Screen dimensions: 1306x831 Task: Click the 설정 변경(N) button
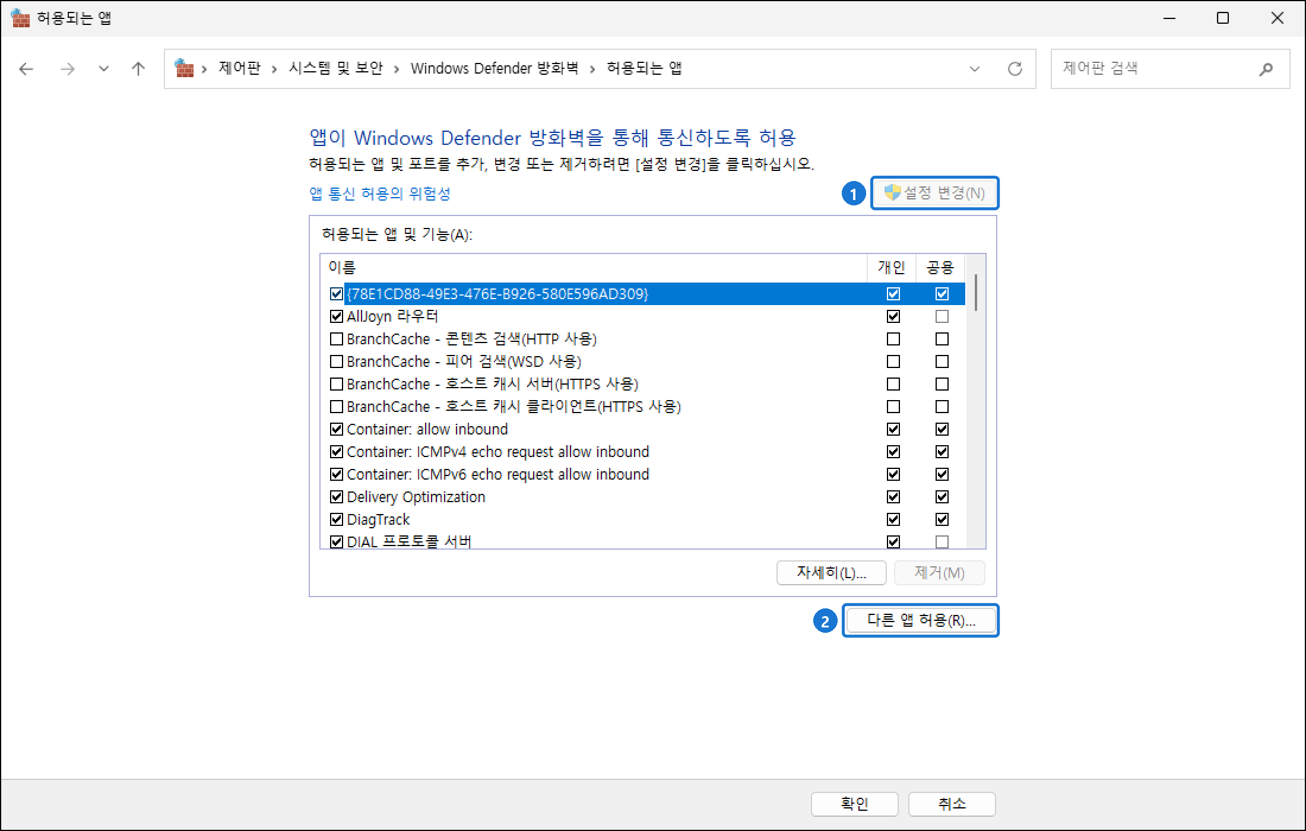(x=935, y=193)
